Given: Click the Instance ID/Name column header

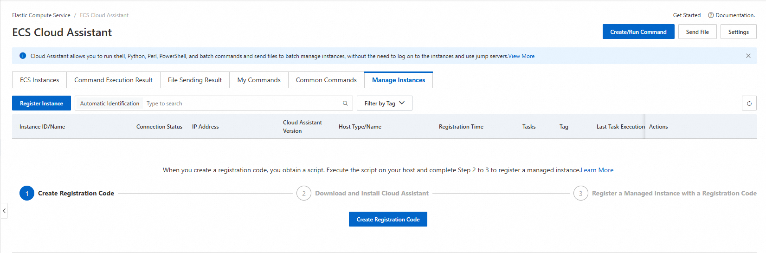Looking at the screenshot, I should click(42, 127).
